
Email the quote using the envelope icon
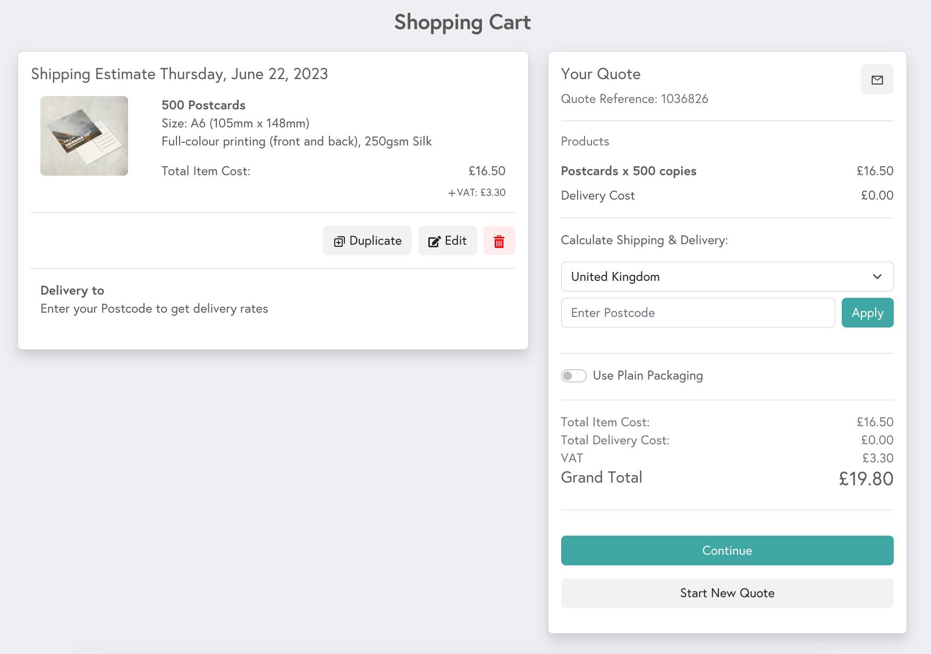click(x=877, y=79)
